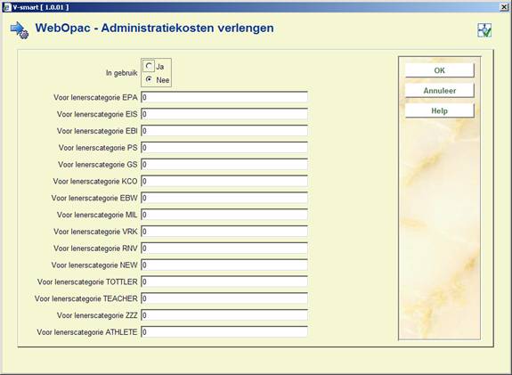This screenshot has height=375, width=512.
Task: Select the ATHLETE lenerscategorie field
Action: coord(224,332)
